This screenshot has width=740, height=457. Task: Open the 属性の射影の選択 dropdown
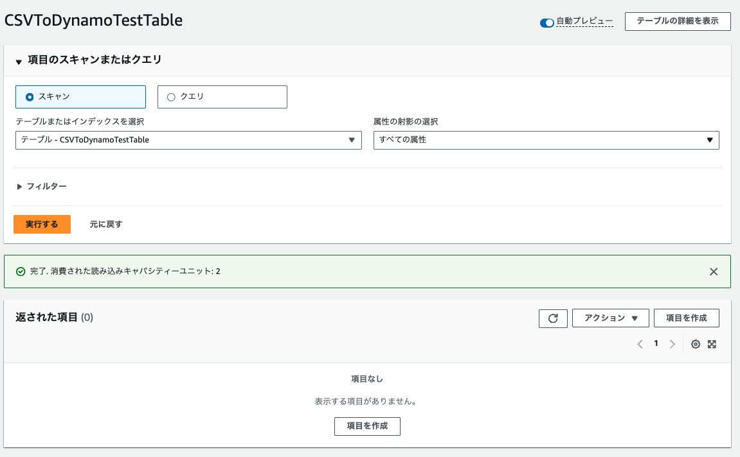coord(546,139)
